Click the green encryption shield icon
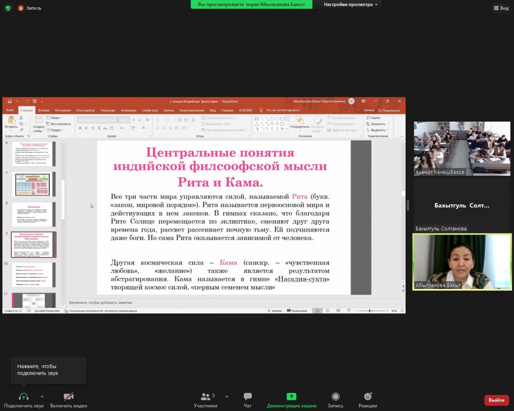 tap(8, 8)
